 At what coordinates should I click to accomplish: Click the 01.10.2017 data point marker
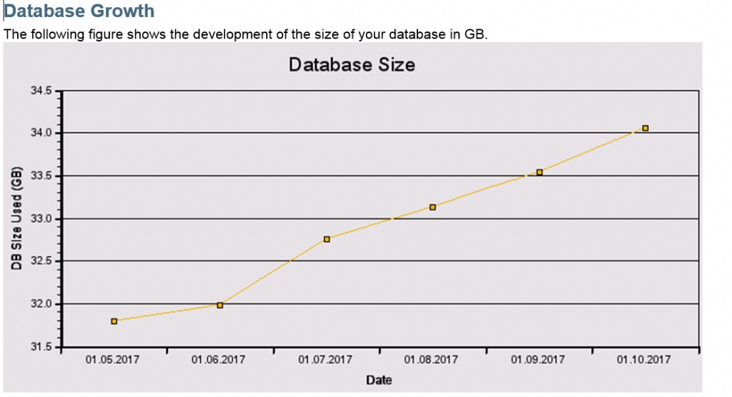646,128
